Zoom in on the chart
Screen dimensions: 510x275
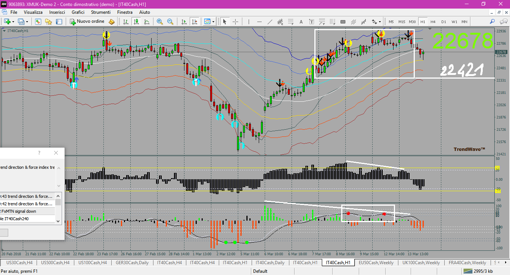pos(160,22)
